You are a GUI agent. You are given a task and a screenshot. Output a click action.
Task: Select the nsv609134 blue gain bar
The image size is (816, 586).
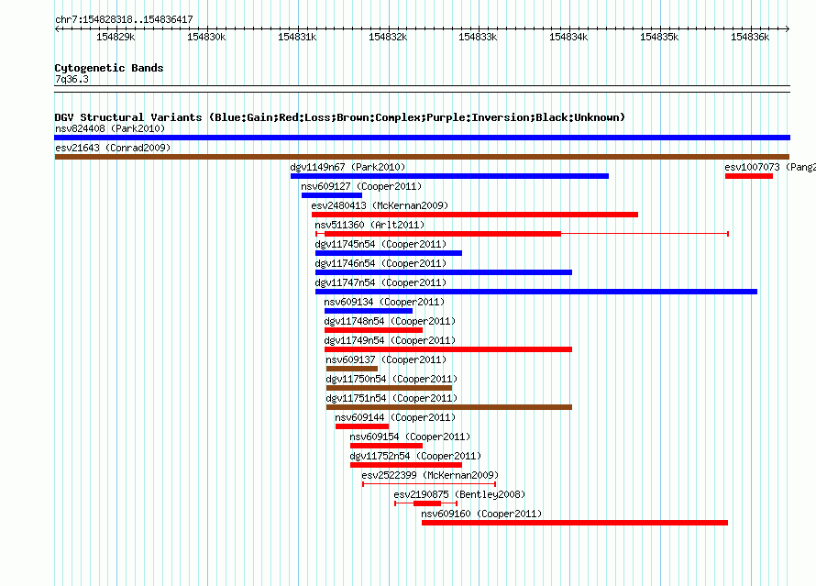tap(369, 311)
